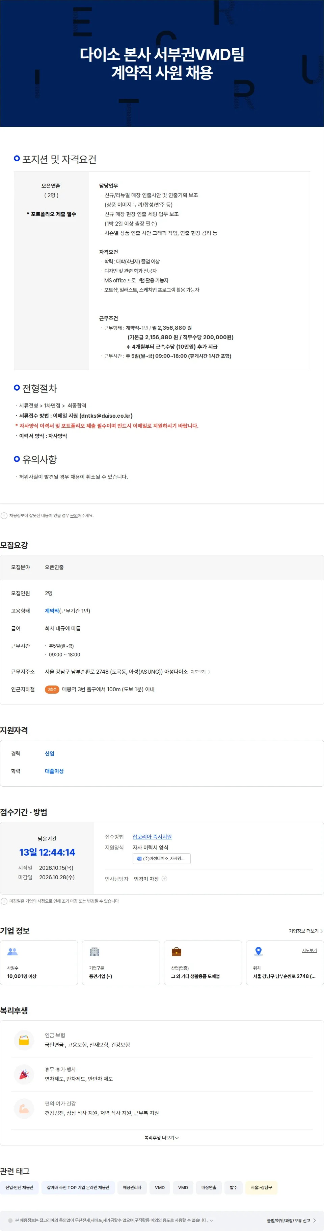Click the dntks@daiso.co.kr email line
This screenshot has height=1231, width=324.
[x=76, y=415]
